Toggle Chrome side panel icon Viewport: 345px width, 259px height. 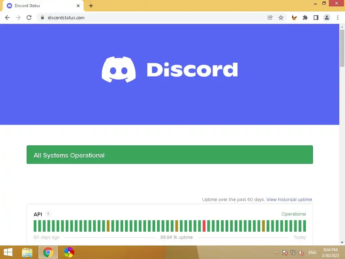(x=316, y=18)
